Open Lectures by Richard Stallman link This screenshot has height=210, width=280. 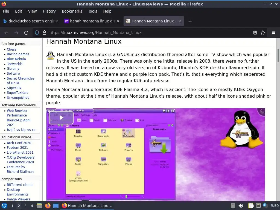tap(20, 169)
